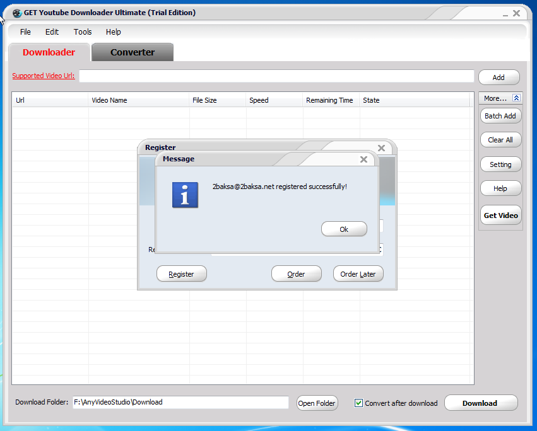
Task: Start the Download button
Action: [481, 403]
